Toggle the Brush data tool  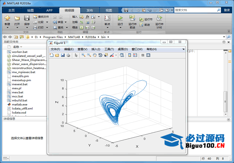click(x=112, y=55)
